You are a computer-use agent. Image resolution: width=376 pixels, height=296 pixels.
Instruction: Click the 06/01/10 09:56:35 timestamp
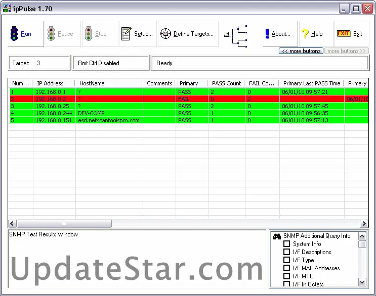305,113
